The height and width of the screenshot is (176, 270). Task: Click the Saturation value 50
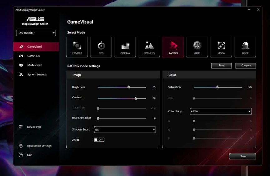pos(250,87)
